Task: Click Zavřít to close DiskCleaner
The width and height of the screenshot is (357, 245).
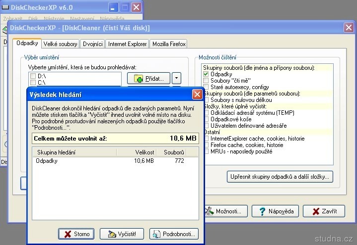Action: pyautogui.click(x=324, y=211)
